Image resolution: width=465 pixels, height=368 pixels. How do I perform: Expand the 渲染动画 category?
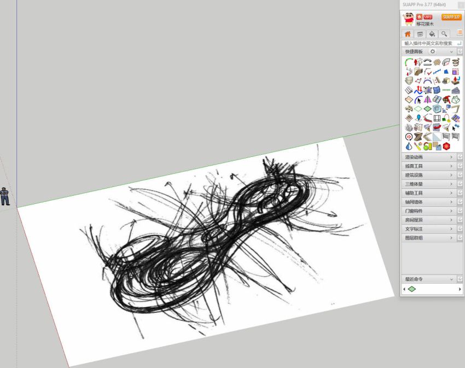coord(429,157)
